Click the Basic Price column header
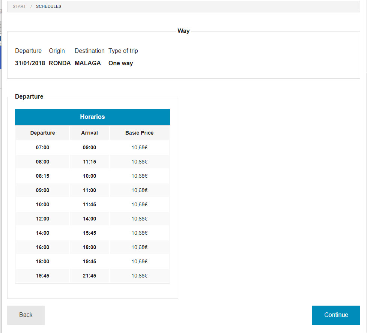This screenshot has width=367, height=333. 139,133
